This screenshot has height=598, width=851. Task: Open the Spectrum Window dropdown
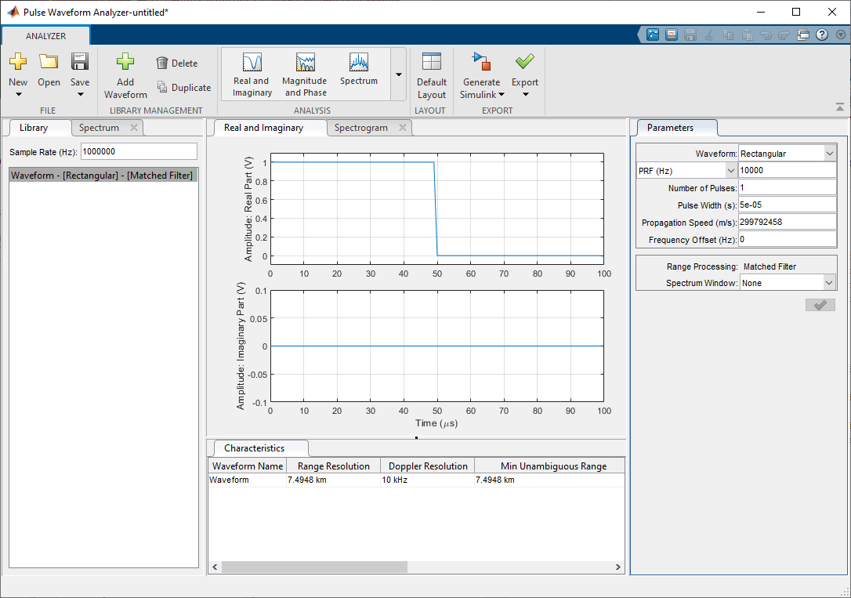830,283
